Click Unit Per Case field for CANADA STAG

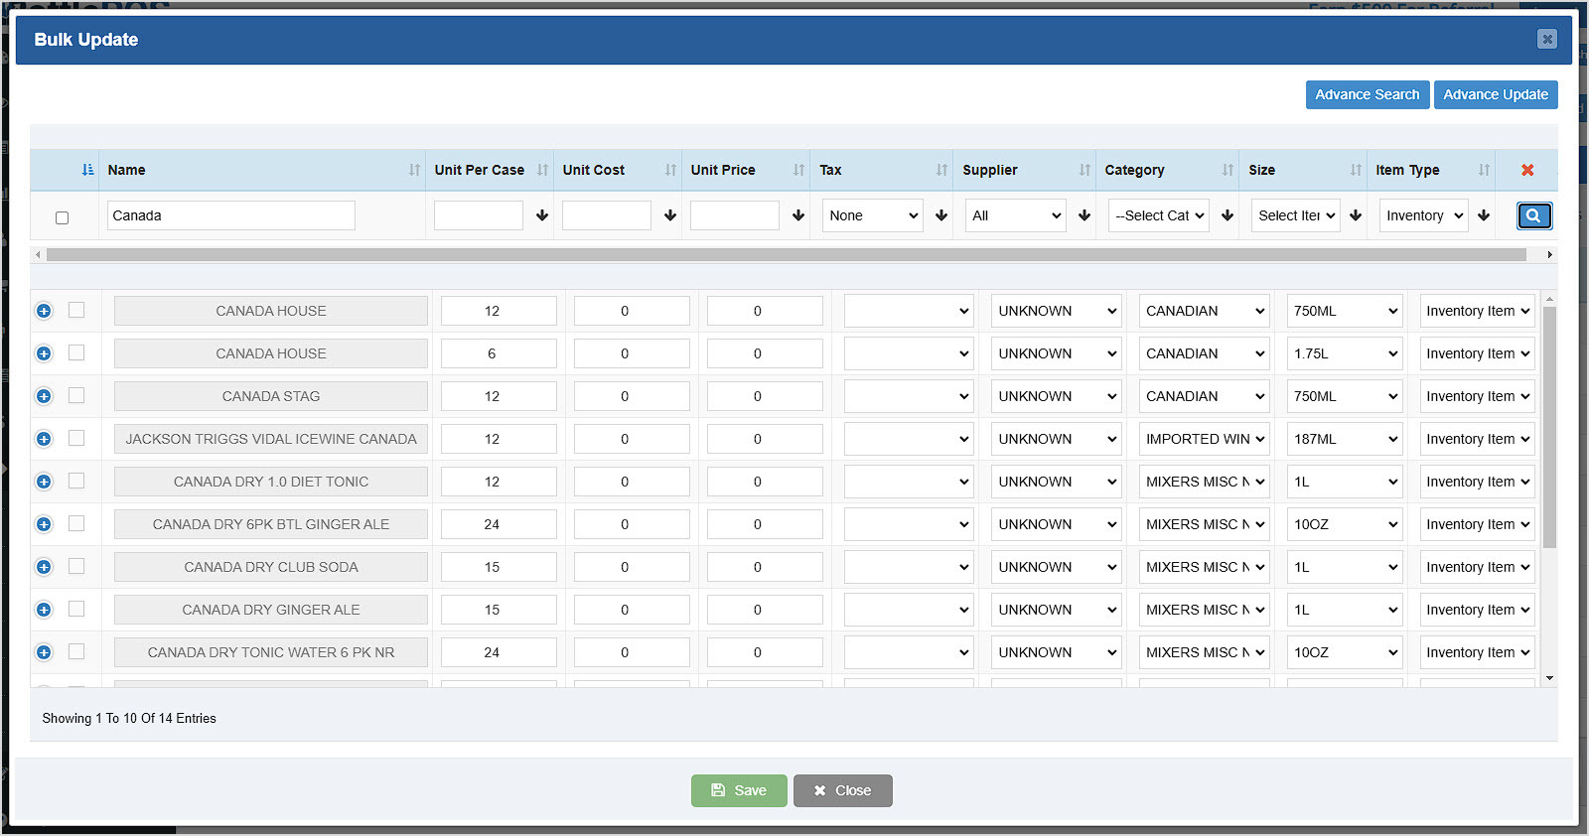(x=499, y=396)
